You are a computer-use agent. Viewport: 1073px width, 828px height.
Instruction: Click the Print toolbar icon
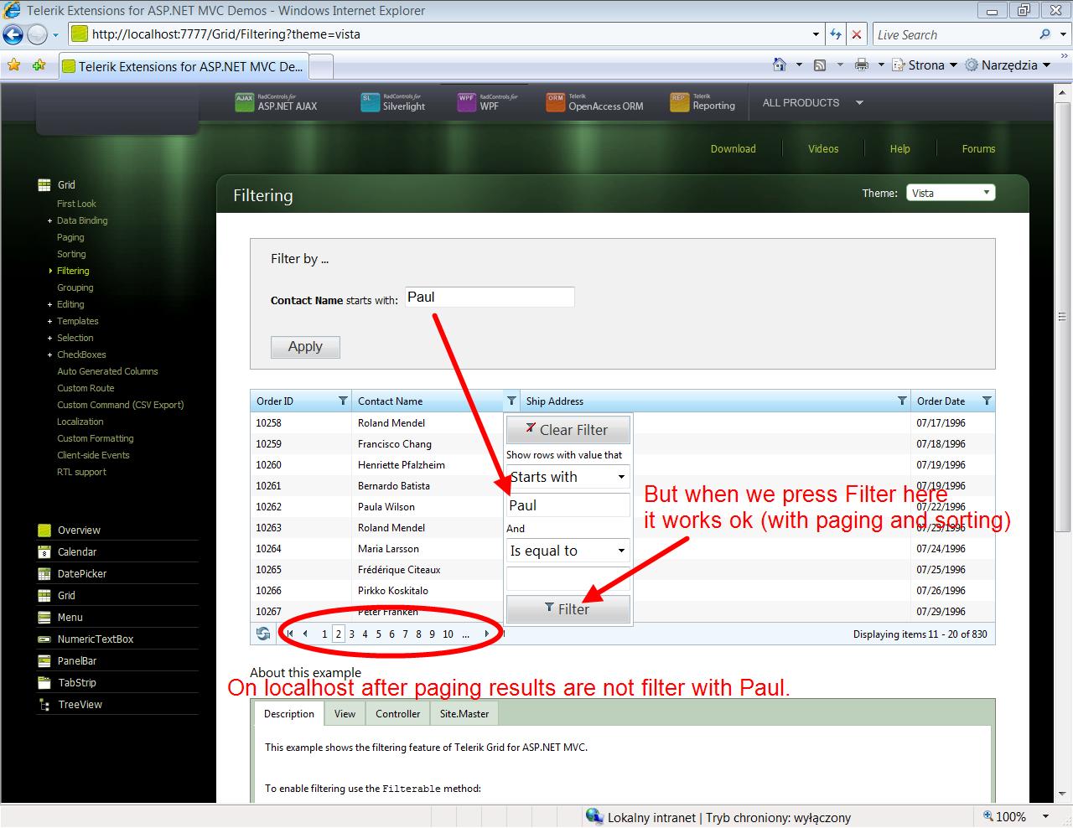(x=862, y=65)
